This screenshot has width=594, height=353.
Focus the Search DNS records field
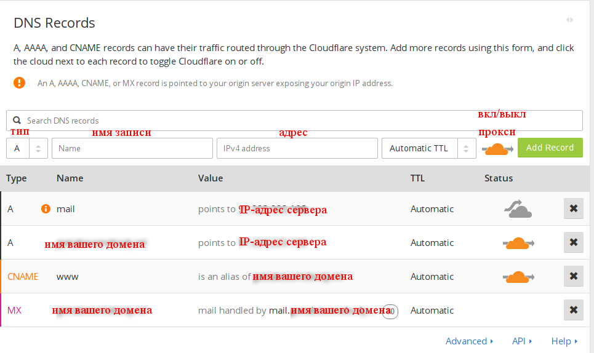coord(294,121)
